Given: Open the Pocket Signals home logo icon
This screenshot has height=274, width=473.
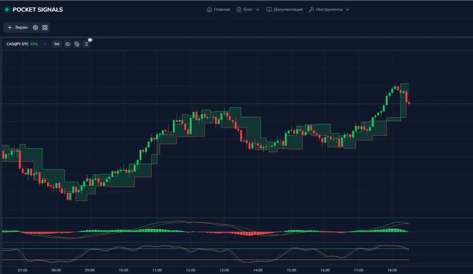Looking at the screenshot, I should tap(6, 9).
